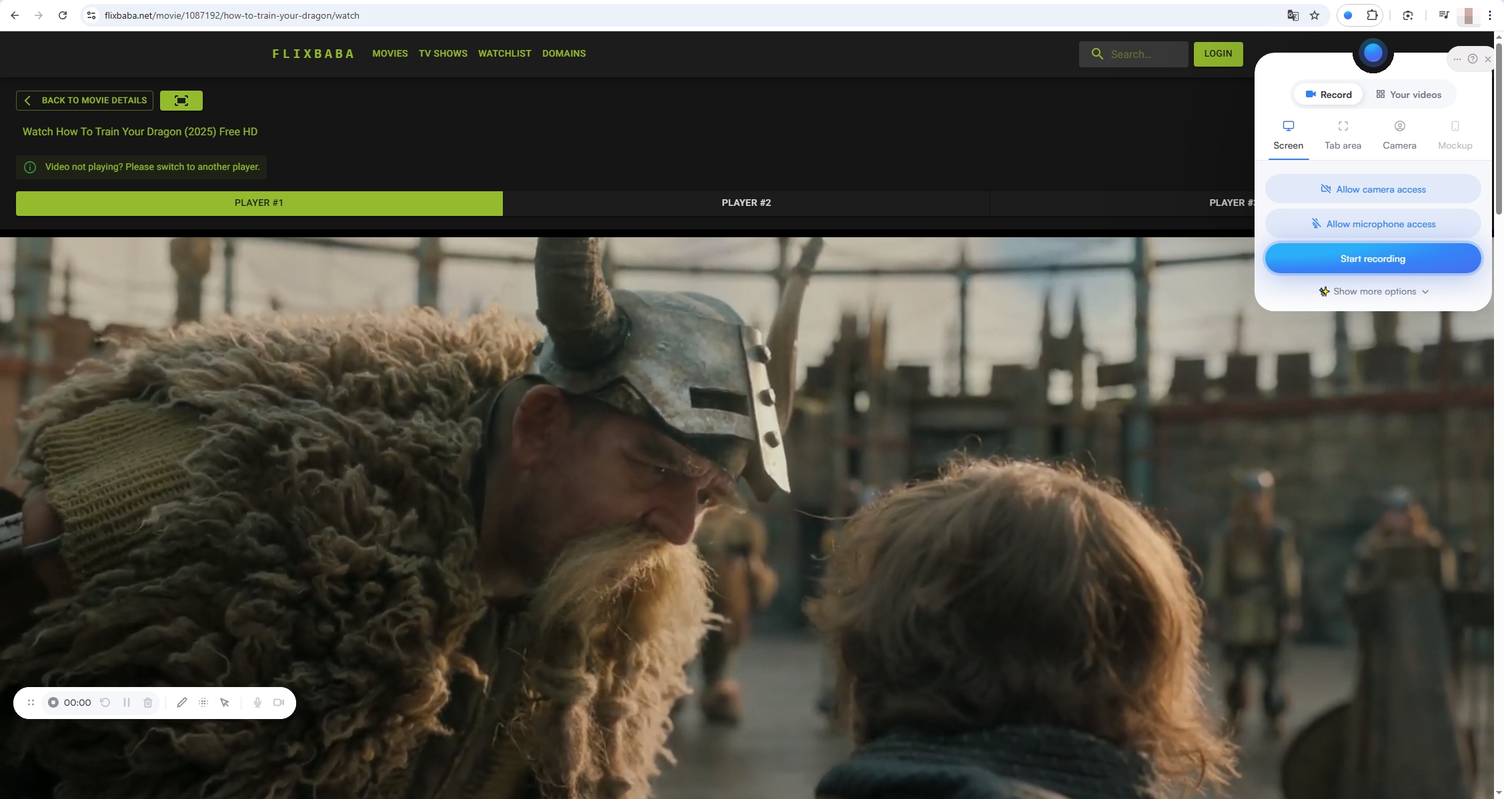Switch to the Record tab
1504x799 pixels.
[1328, 95]
